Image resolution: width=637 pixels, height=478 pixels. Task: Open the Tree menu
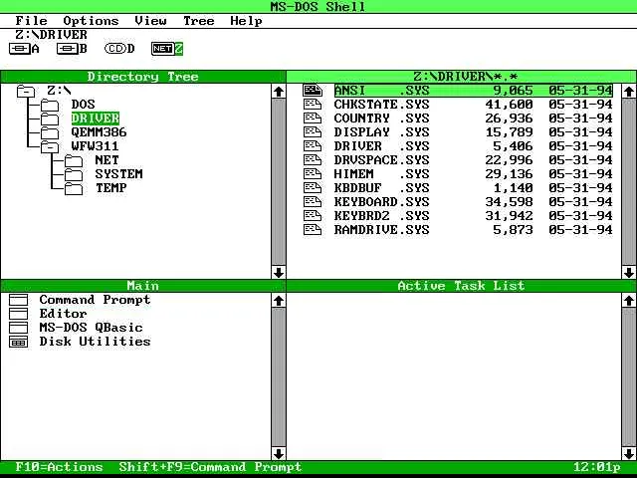pos(199,21)
